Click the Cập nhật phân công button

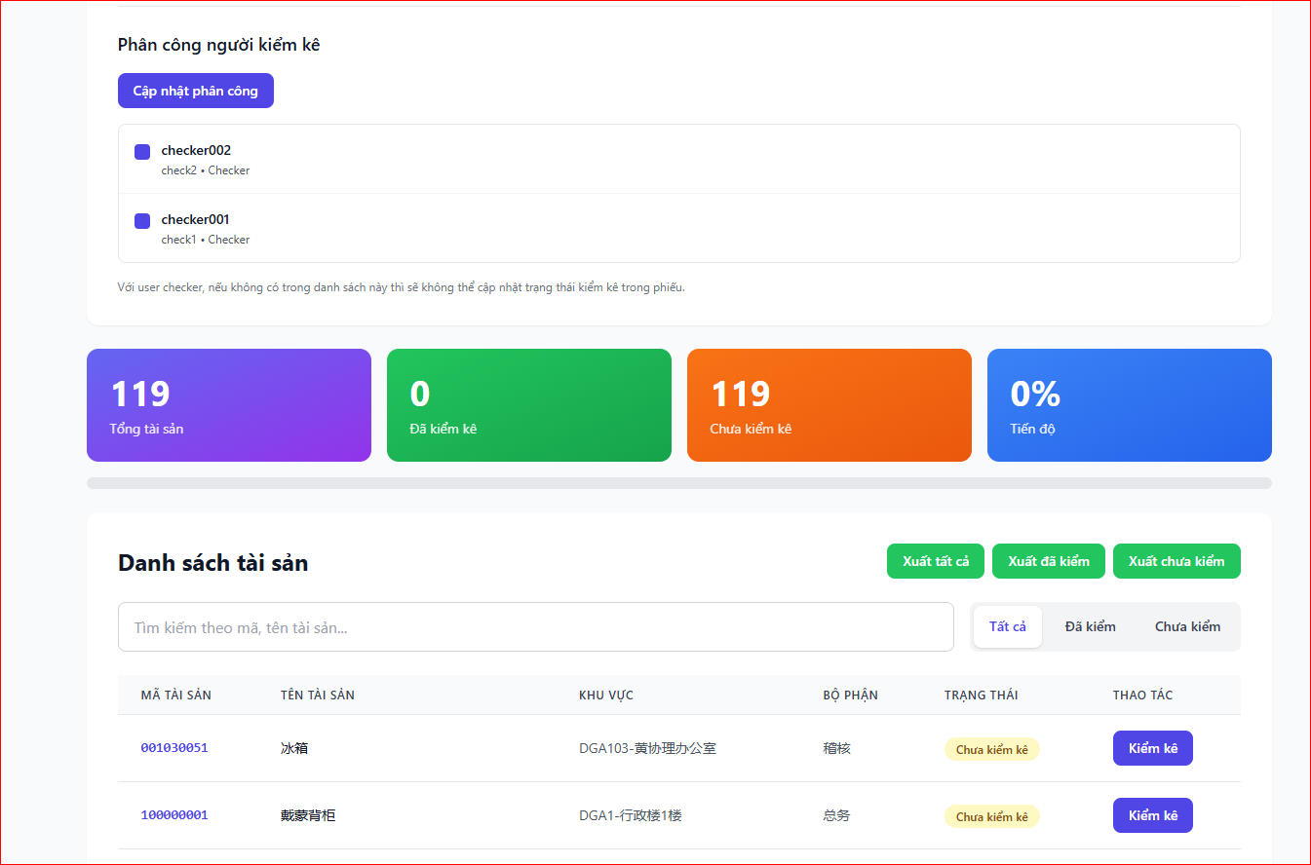point(195,91)
